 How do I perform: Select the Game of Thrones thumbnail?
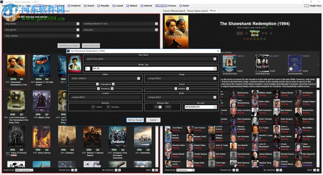click(x=16, y=137)
